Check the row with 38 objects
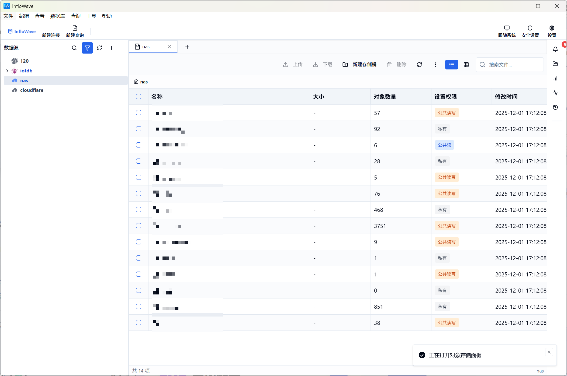This screenshot has width=567, height=376. (139, 323)
